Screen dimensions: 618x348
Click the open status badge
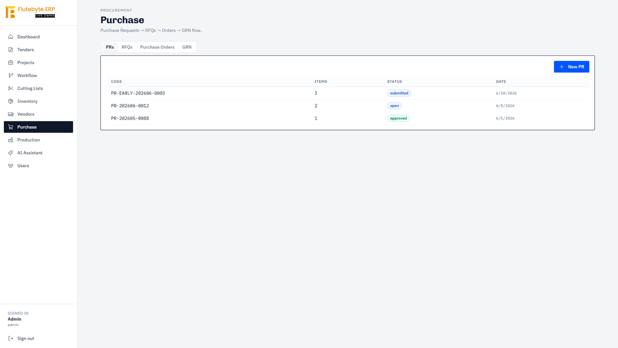[394, 106]
